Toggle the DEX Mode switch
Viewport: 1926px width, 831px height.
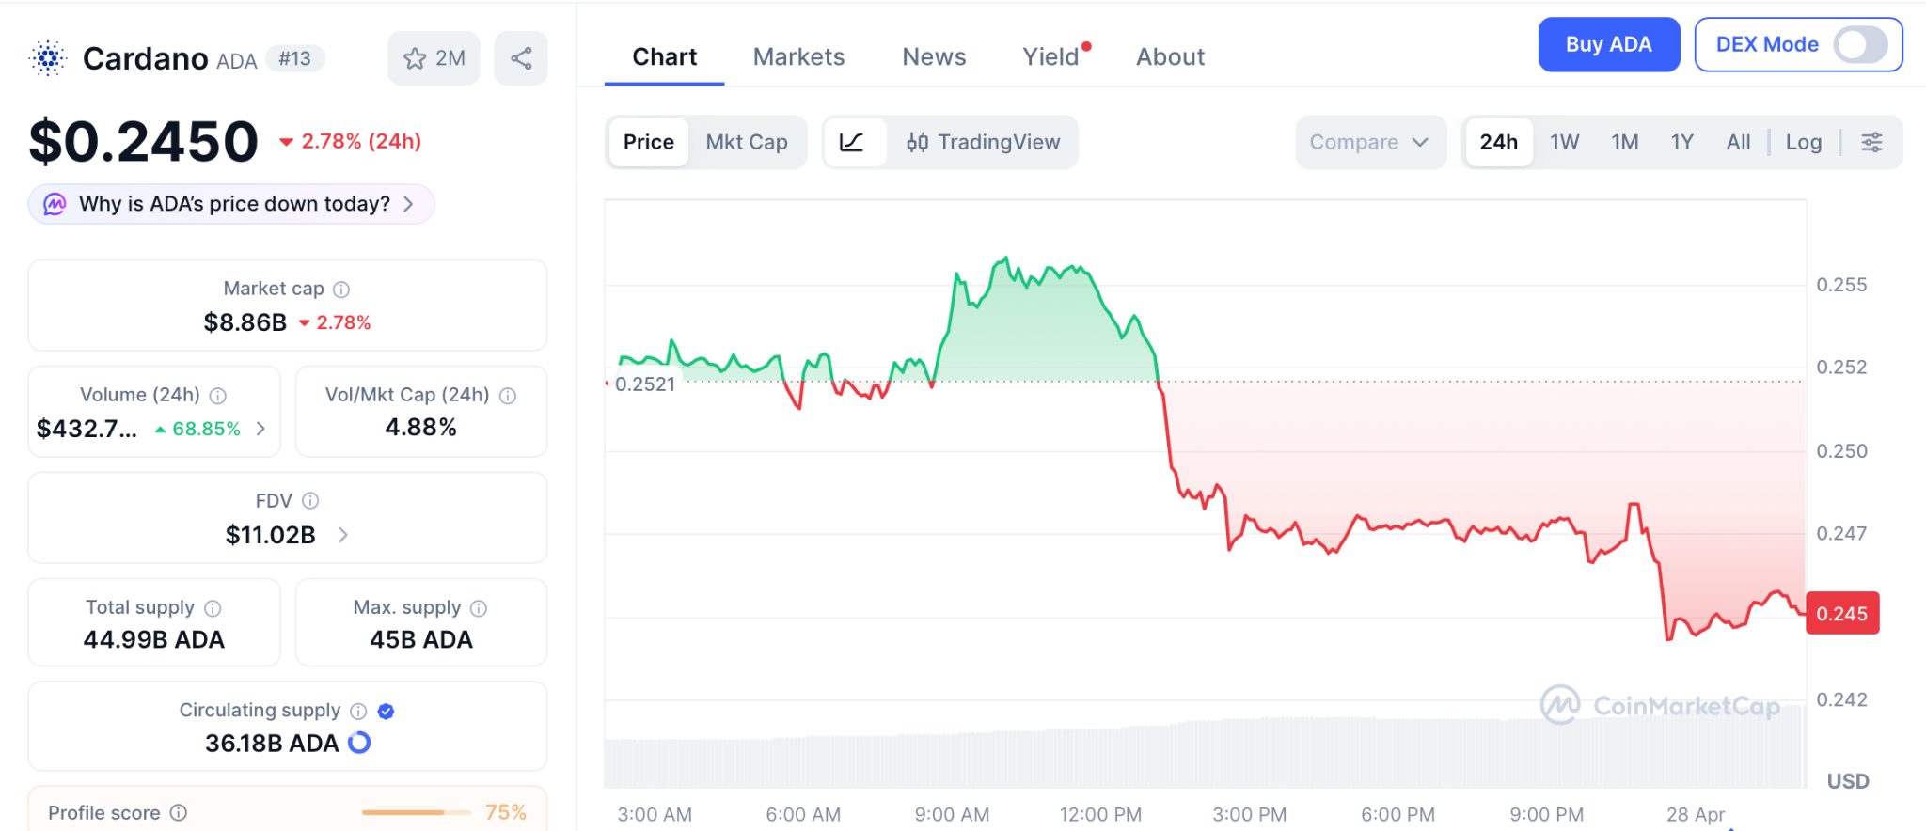point(1859,44)
